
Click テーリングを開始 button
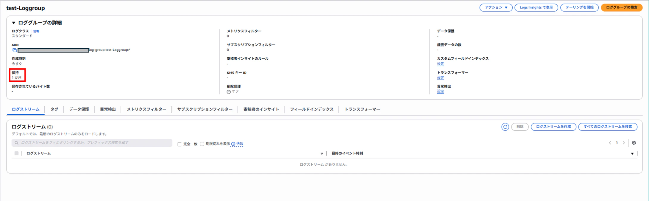[x=579, y=7]
